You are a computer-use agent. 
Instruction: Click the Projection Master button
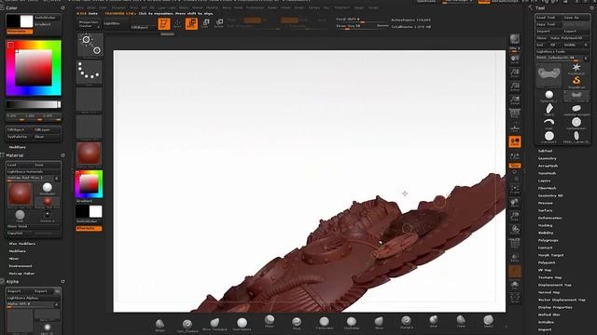tap(89, 24)
